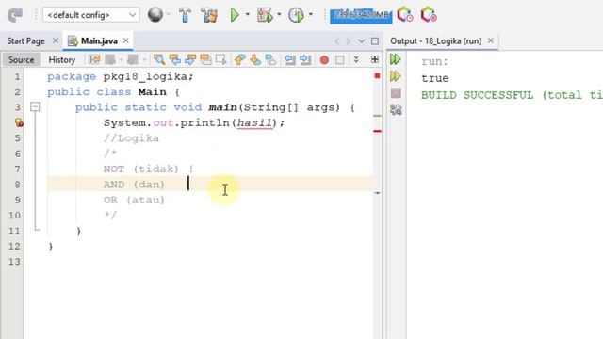603x339 pixels.
Task: Open the Debug Project dropdown arrow
Action: pyautogui.click(x=279, y=15)
